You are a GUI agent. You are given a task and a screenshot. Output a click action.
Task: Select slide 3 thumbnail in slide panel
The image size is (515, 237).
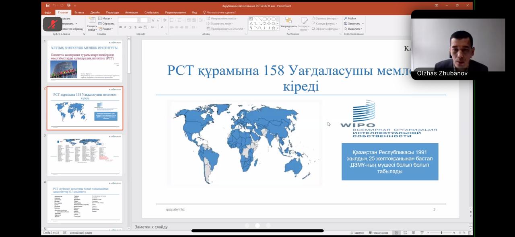(84, 155)
